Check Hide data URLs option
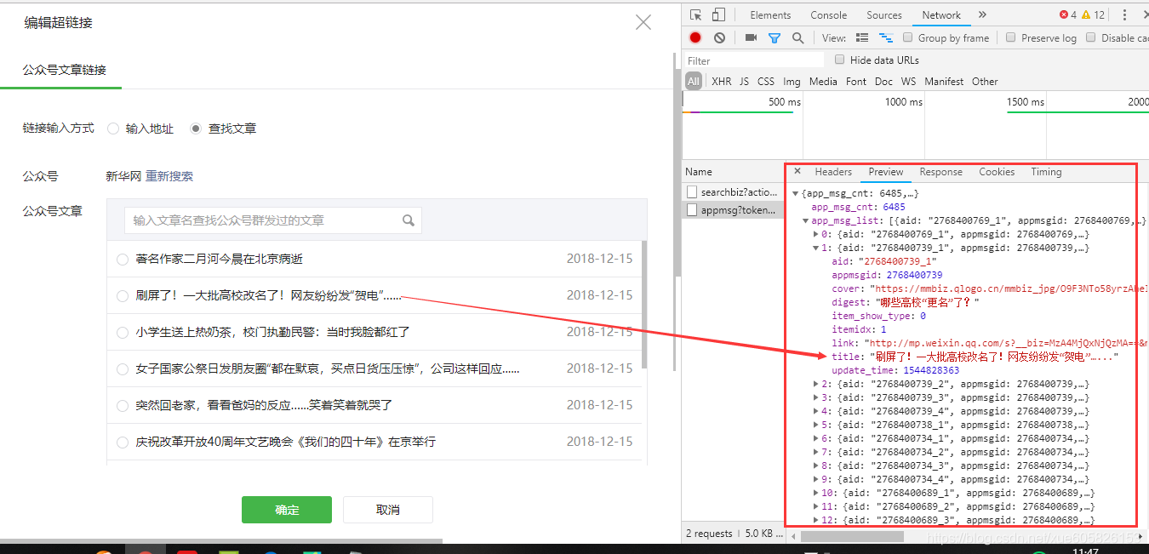Screen dimensions: 1149x554 (x=840, y=60)
